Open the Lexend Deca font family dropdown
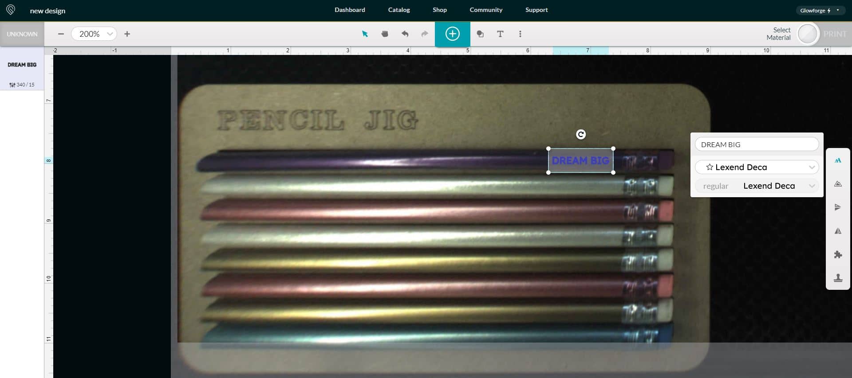The image size is (852, 378). click(757, 167)
